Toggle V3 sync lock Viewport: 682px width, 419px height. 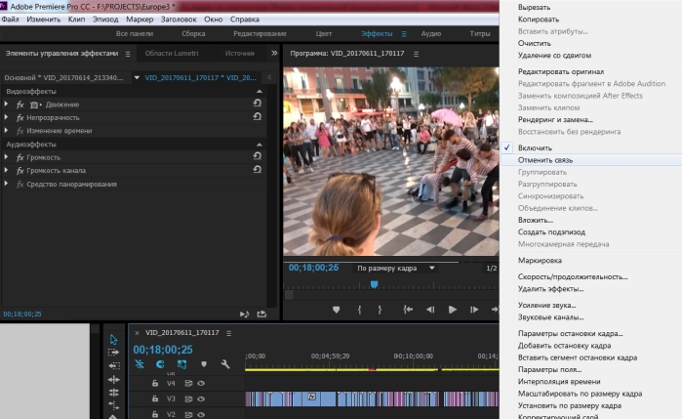(x=188, y=398)
